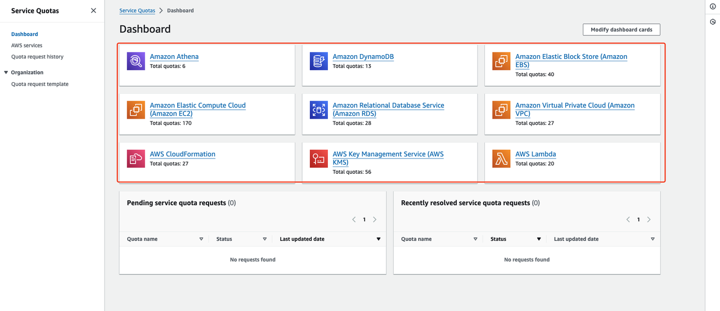Click the Amazon VPC service icon
The width and height of the screenshot is (720, 311).
502,110
